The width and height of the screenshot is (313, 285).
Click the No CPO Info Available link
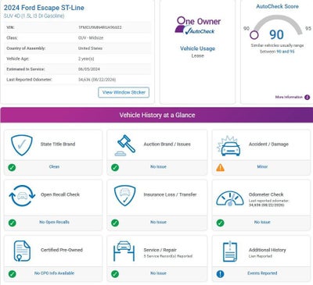tap(54, 273)
